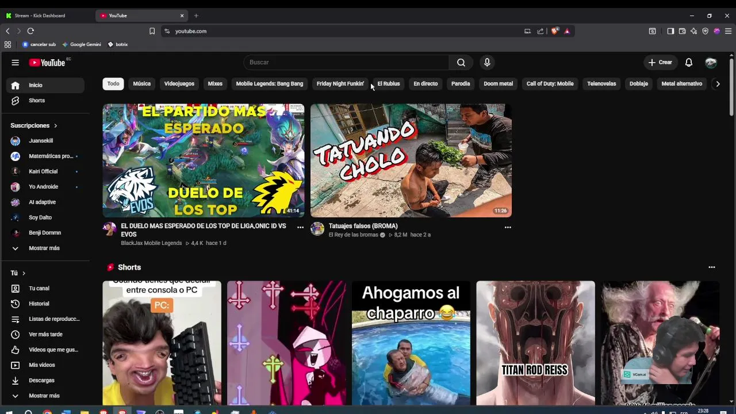The height and width of the screenshot is (414, 736).
Task: Expand subscriptions with Mostrar más
Action: tap(45, 248)
